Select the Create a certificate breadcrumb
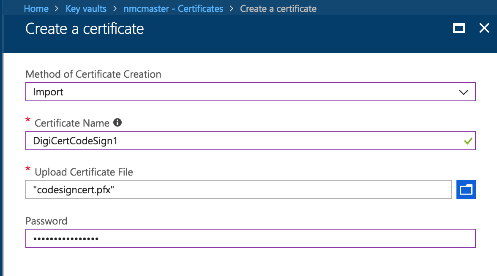497x276 pixels. pyautogui.click(x=278, y=8)
